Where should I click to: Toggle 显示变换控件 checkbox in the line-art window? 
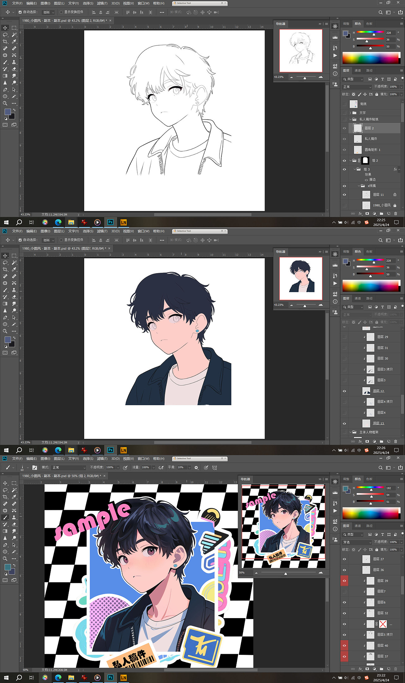pos(61,12)
